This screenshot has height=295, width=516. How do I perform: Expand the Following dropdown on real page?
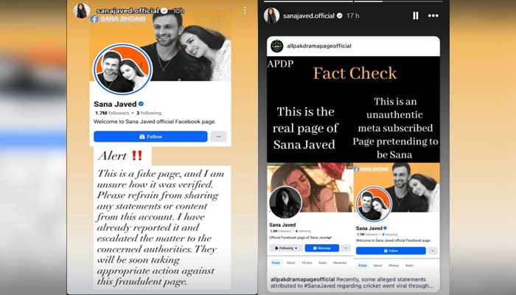(x=286, y=249)
